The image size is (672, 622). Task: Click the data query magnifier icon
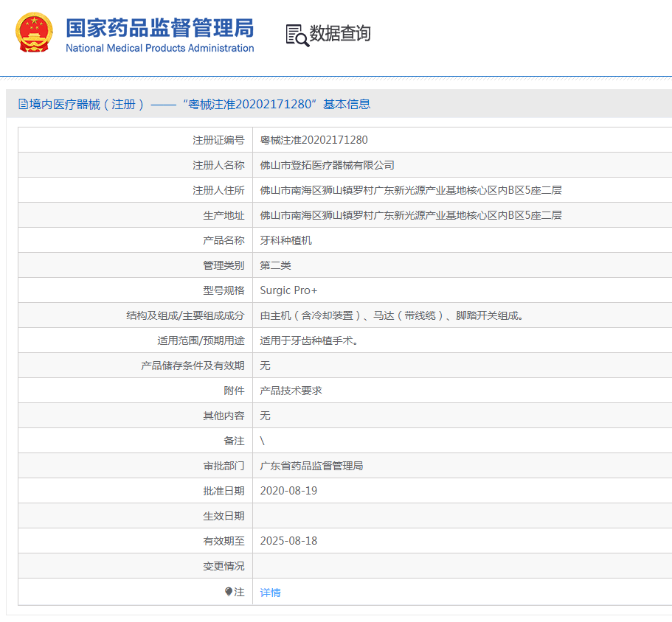tap(297, 35)
